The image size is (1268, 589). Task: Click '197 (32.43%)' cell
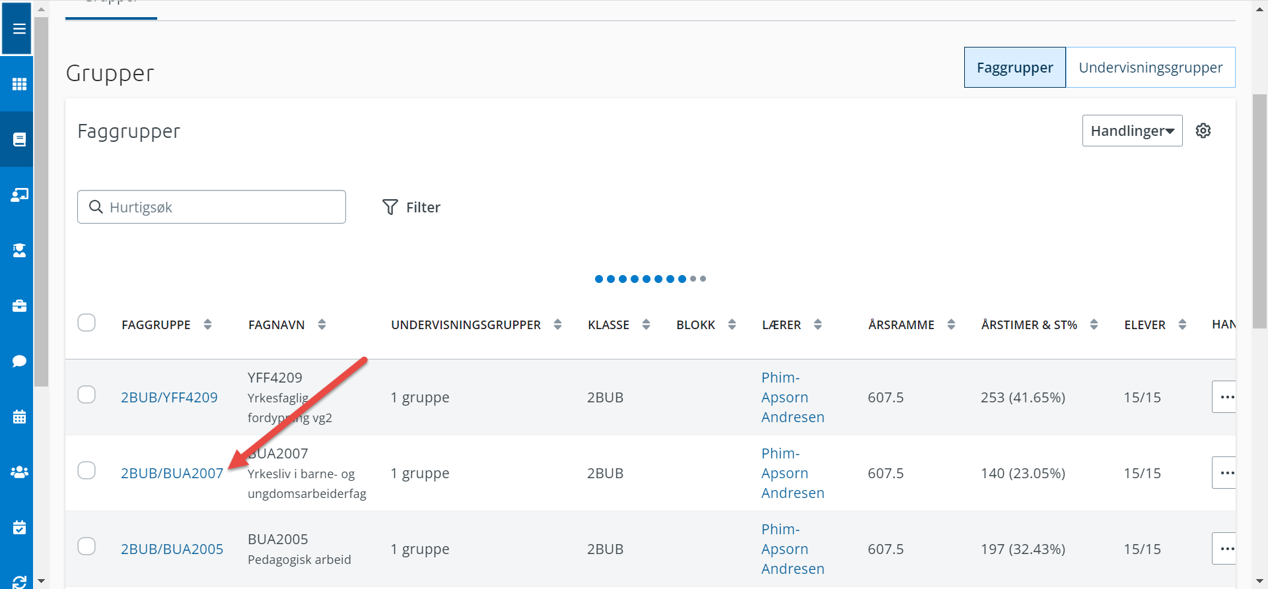(x=1023, y=549)
